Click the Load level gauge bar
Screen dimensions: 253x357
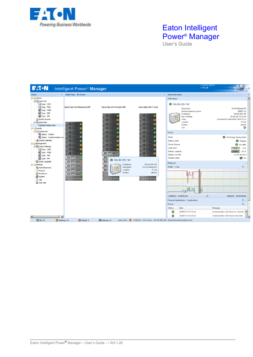tap(236, 148)
